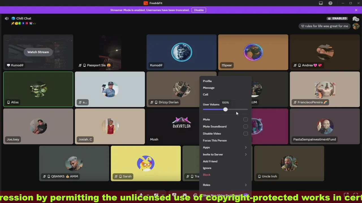362x203 pixels.
Task: Select Call from context menu
Action: pos(225,94)
